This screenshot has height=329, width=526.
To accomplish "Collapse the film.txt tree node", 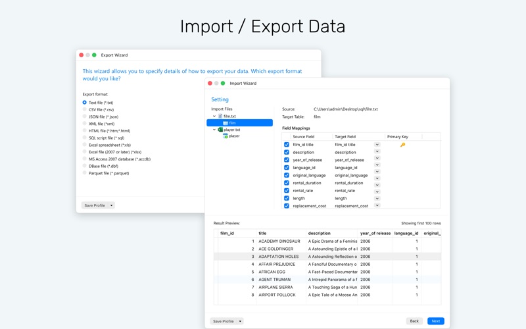I will 214,116.
